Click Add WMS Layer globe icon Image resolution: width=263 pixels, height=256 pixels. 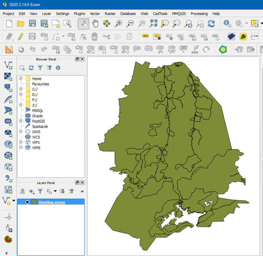pos(8,144)
